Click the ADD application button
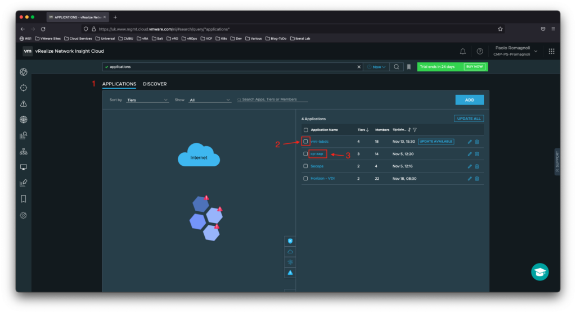This screenshot has height=313, width=576. 470,100
